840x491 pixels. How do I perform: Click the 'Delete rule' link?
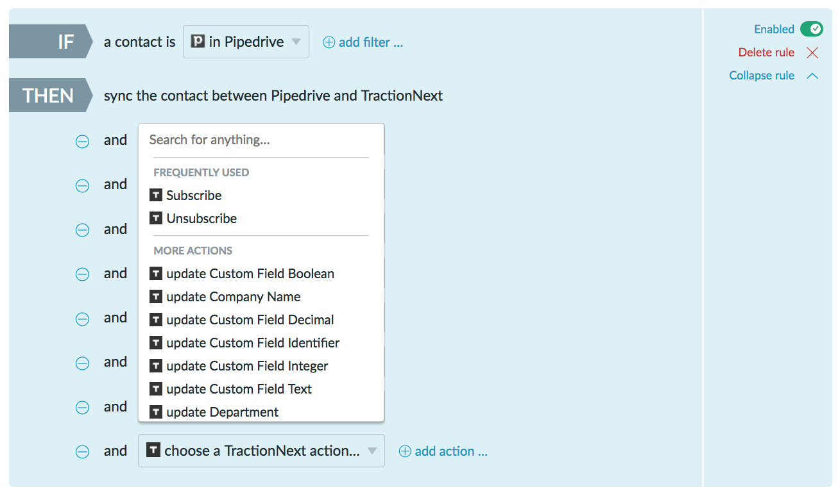[x=766, y=53]
